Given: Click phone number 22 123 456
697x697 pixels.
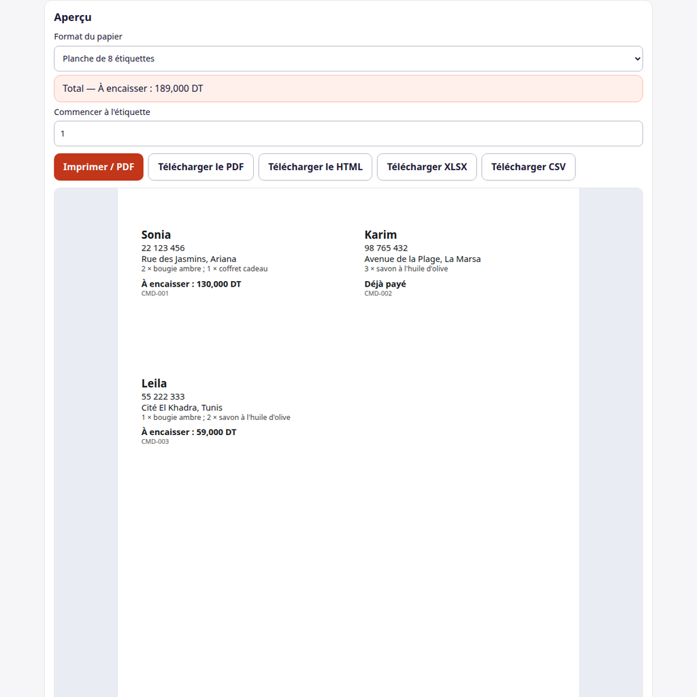Looking at the screenshot, I should coord(163,248).
